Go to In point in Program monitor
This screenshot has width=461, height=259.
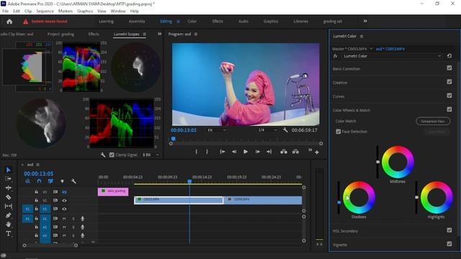coord(223,152)
